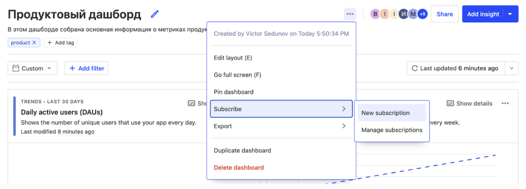Click the collaborator avatar labeled M
This screenshot has width=526, height=189.
tap(413, 14)
